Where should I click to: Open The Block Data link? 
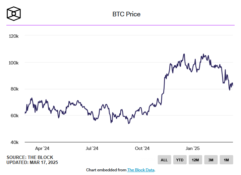coord(141,170)
